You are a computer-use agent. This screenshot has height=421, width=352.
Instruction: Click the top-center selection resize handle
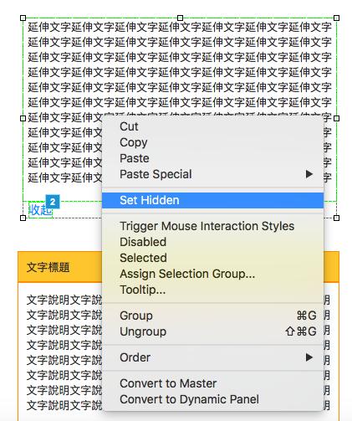pos(180,18)
